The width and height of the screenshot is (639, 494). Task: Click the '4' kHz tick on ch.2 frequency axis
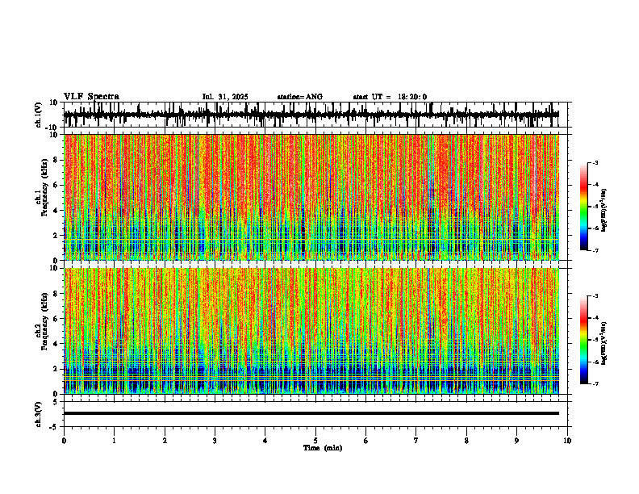(x=56, y=344)
